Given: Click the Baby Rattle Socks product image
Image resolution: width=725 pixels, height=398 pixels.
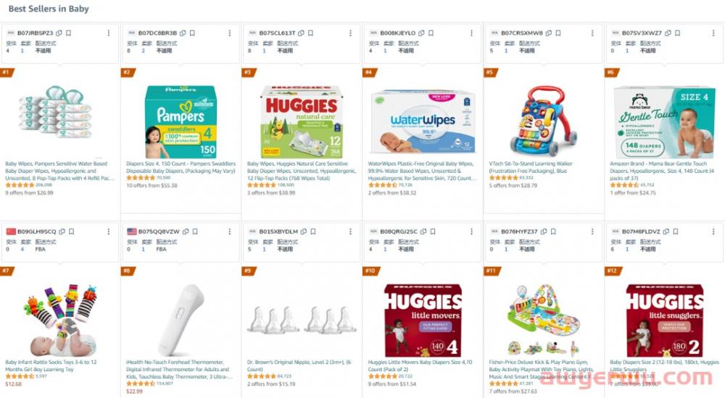Looking at the screenshot, I should coord(59,318).
